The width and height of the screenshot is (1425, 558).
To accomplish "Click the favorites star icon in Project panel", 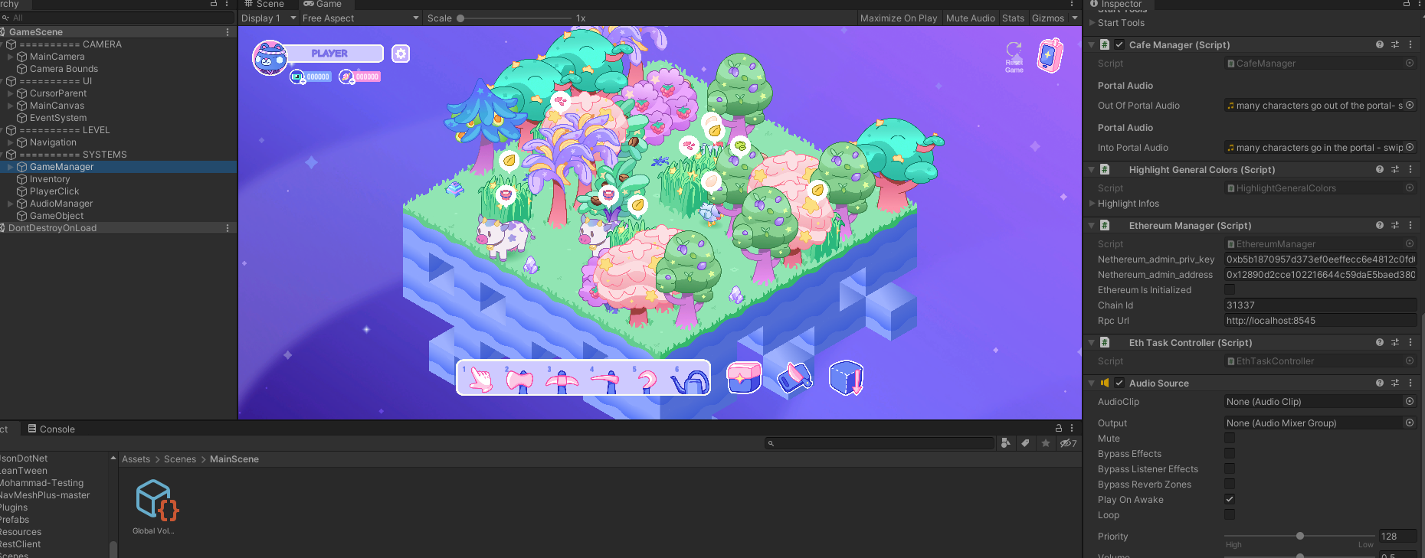I will 1046,443.
